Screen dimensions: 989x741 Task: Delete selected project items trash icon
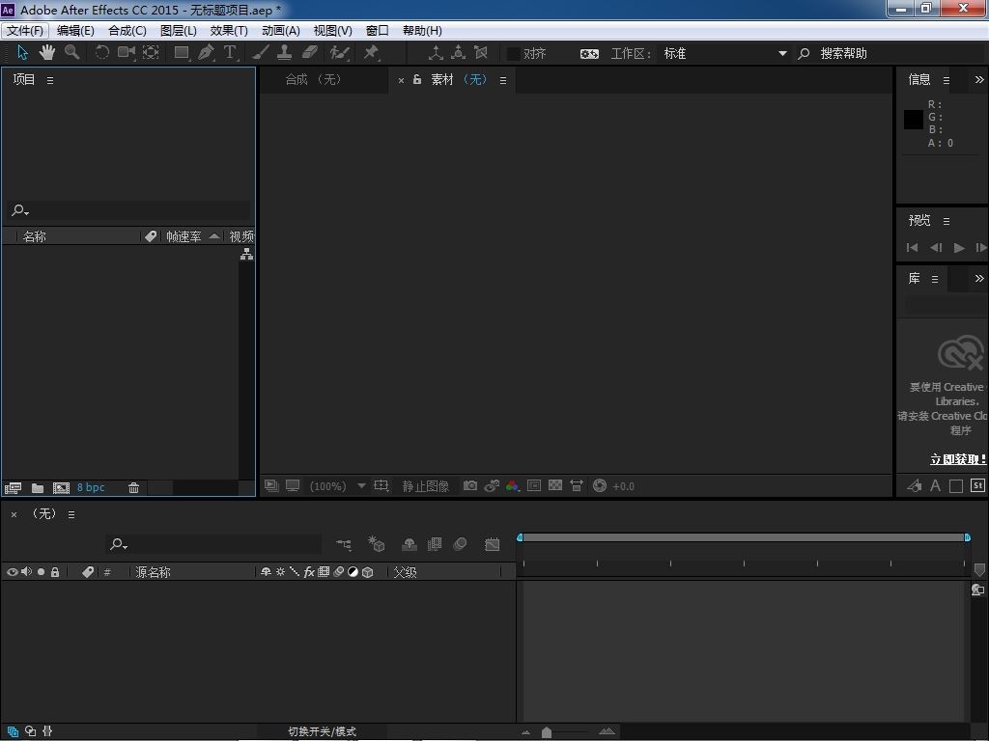click(133, 487)
